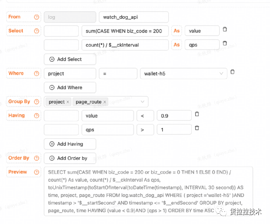Click the As label on value row
Screen dimensions: 270x224
pyautogui.click(x=177, y=31)
